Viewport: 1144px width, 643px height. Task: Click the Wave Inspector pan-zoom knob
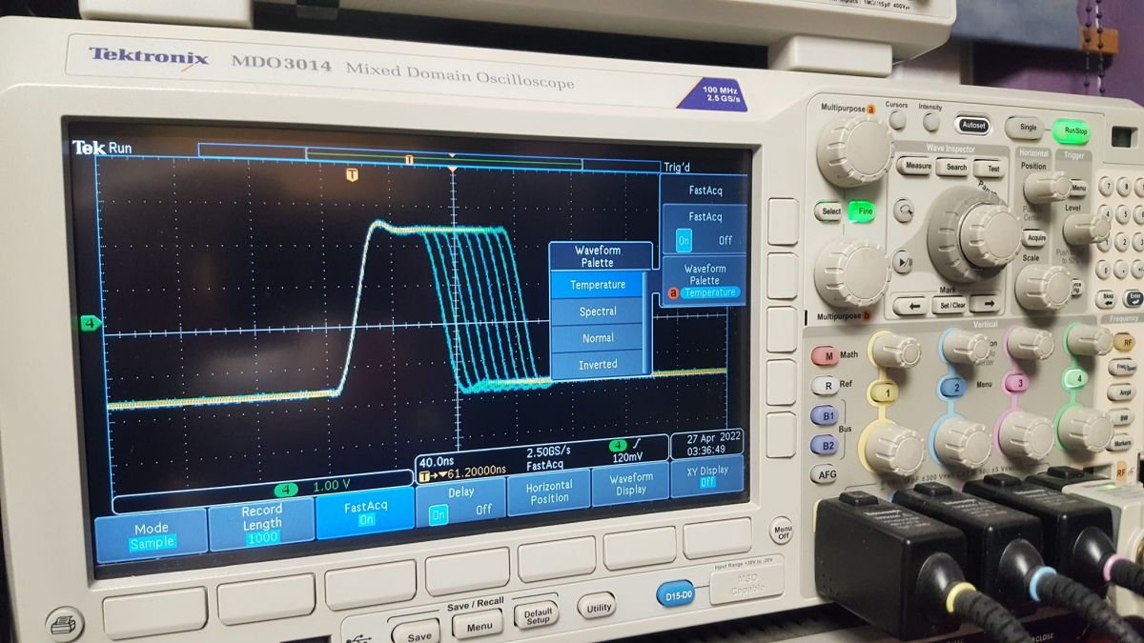point(974,234)
